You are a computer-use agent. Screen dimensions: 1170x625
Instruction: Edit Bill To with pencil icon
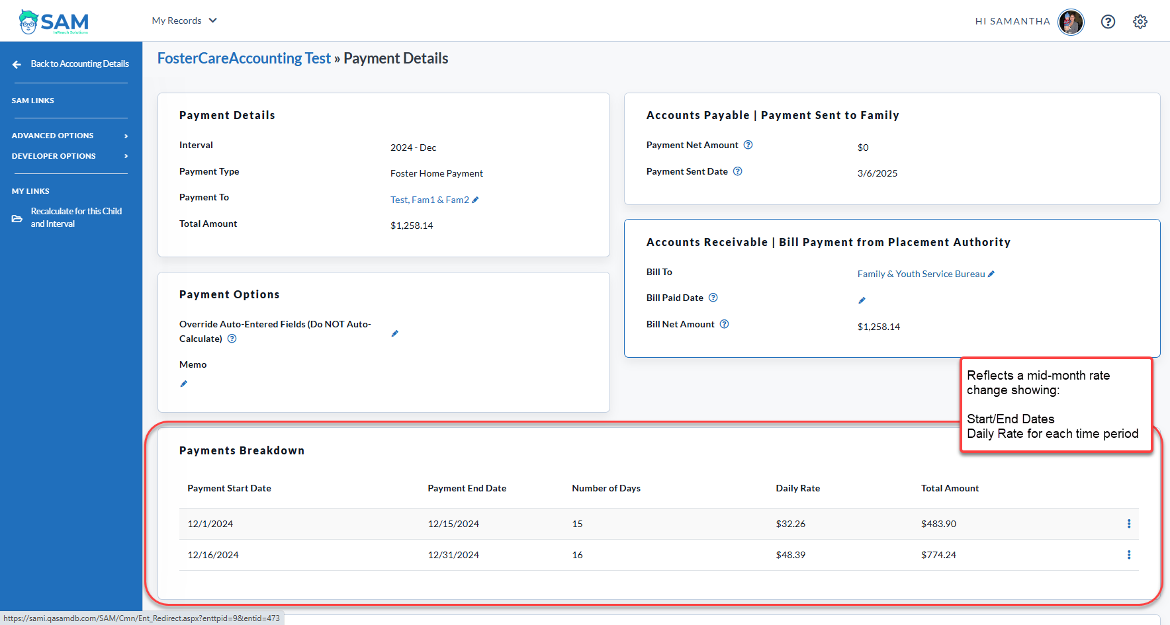pyautogui.click(x=991, y=274)
